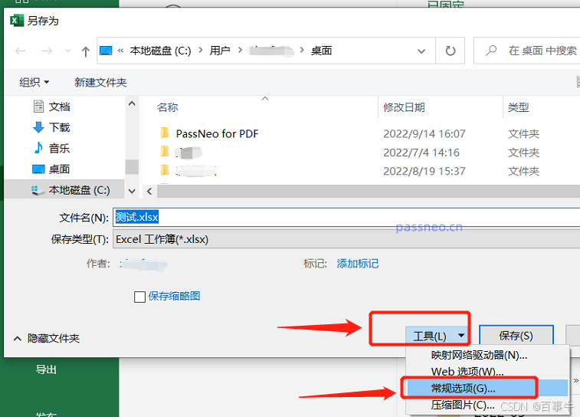Screen dimensions: 580x417
Task: Click horizontal scrollbar left arrow
Action: click(x=149, y=192)
